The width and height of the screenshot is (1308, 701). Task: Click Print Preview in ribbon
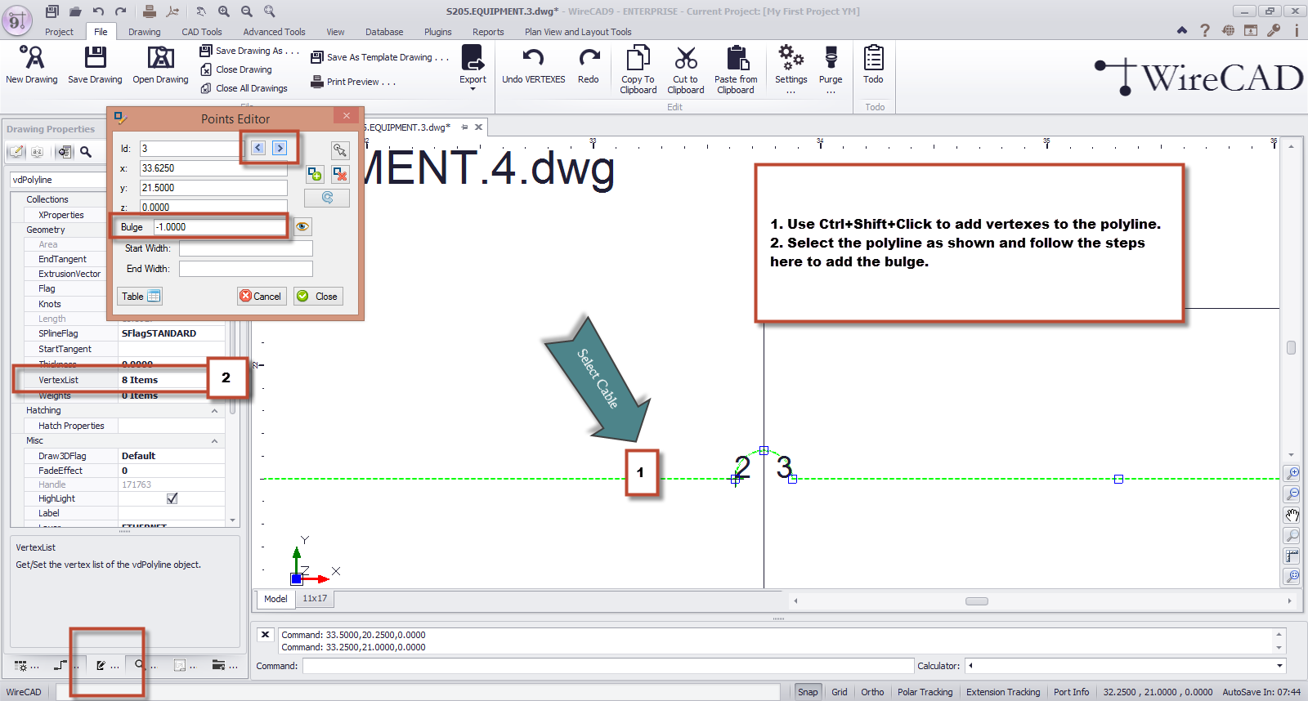(x=353, y=82)
